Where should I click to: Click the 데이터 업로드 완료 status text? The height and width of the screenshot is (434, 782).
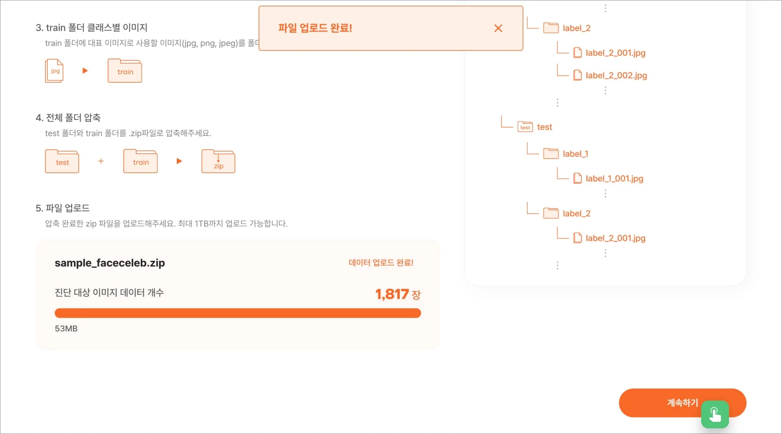coord(381,262)
